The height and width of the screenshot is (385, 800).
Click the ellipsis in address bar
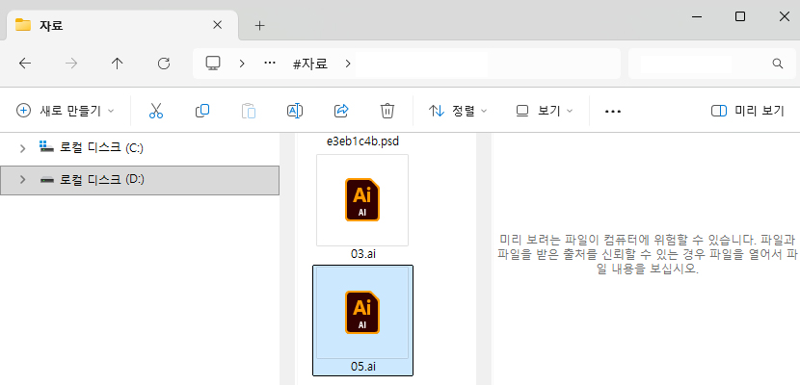click(x=269, y=64)
